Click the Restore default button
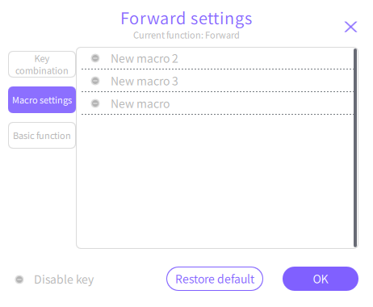The height and width of the screenshot is (307, 373). [215, 279]
